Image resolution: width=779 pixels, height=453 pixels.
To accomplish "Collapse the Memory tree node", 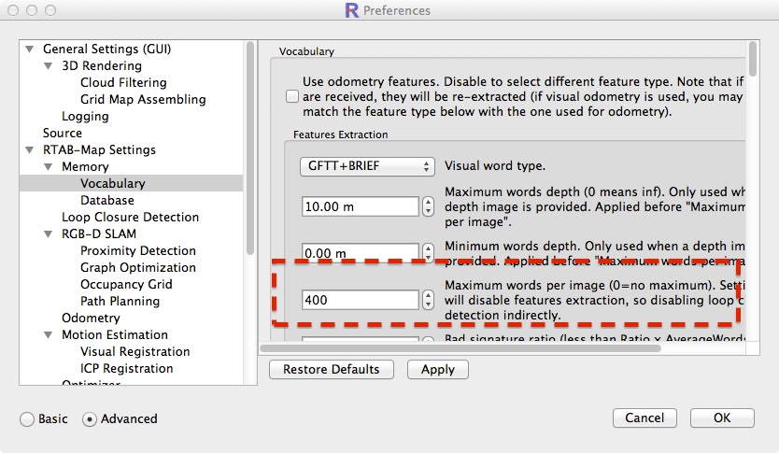I will click(x=50, y=167).
